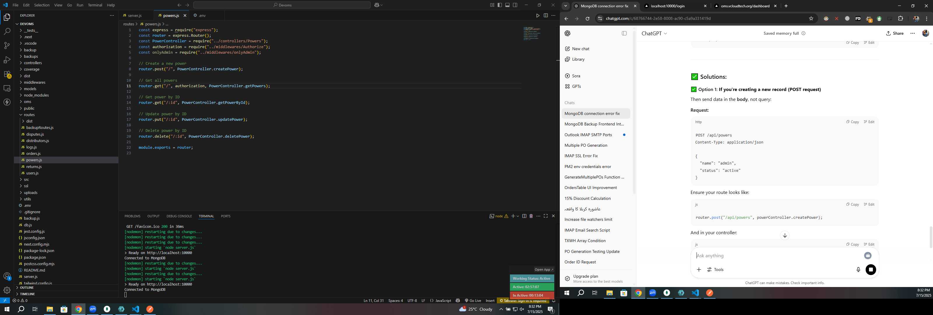Image resolution: width=933 pixels, height=315 pixels.
Task: Reload the Chrome page
Action: (587, 19)
